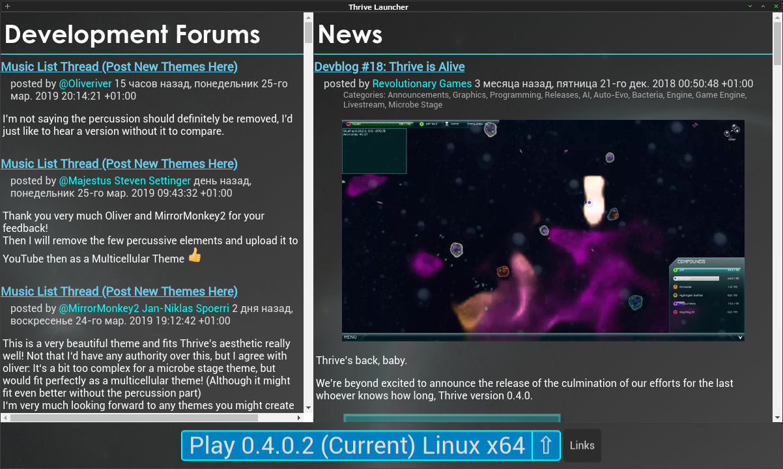
Task: Open Music List Thread link above @Oliveriver's post
Action: coord(119,66)
